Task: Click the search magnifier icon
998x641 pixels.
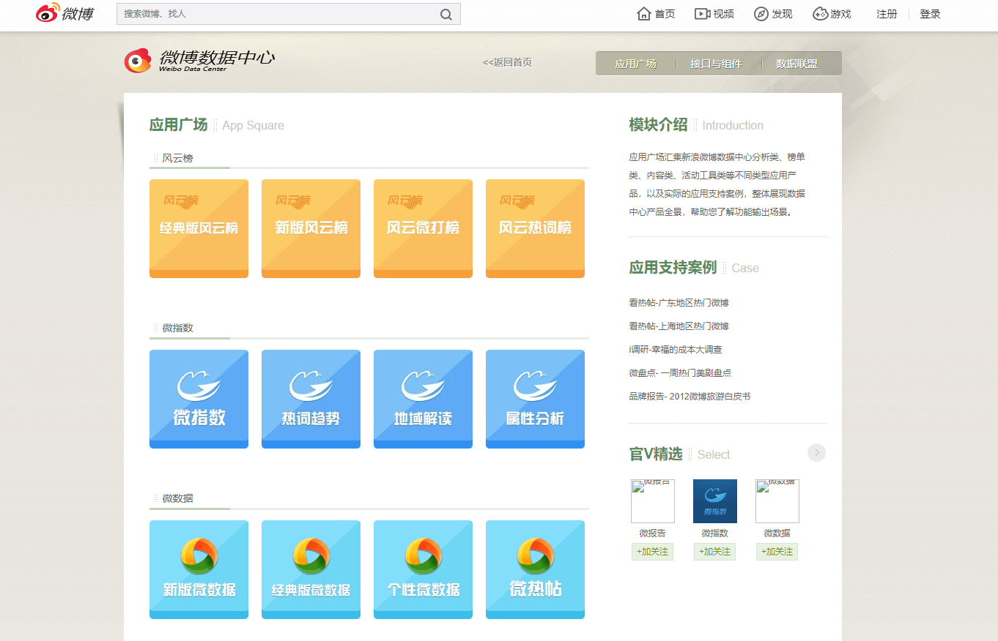Action: click(446, 15)
